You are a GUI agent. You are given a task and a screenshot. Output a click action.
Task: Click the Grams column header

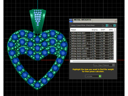coord(95,30)
